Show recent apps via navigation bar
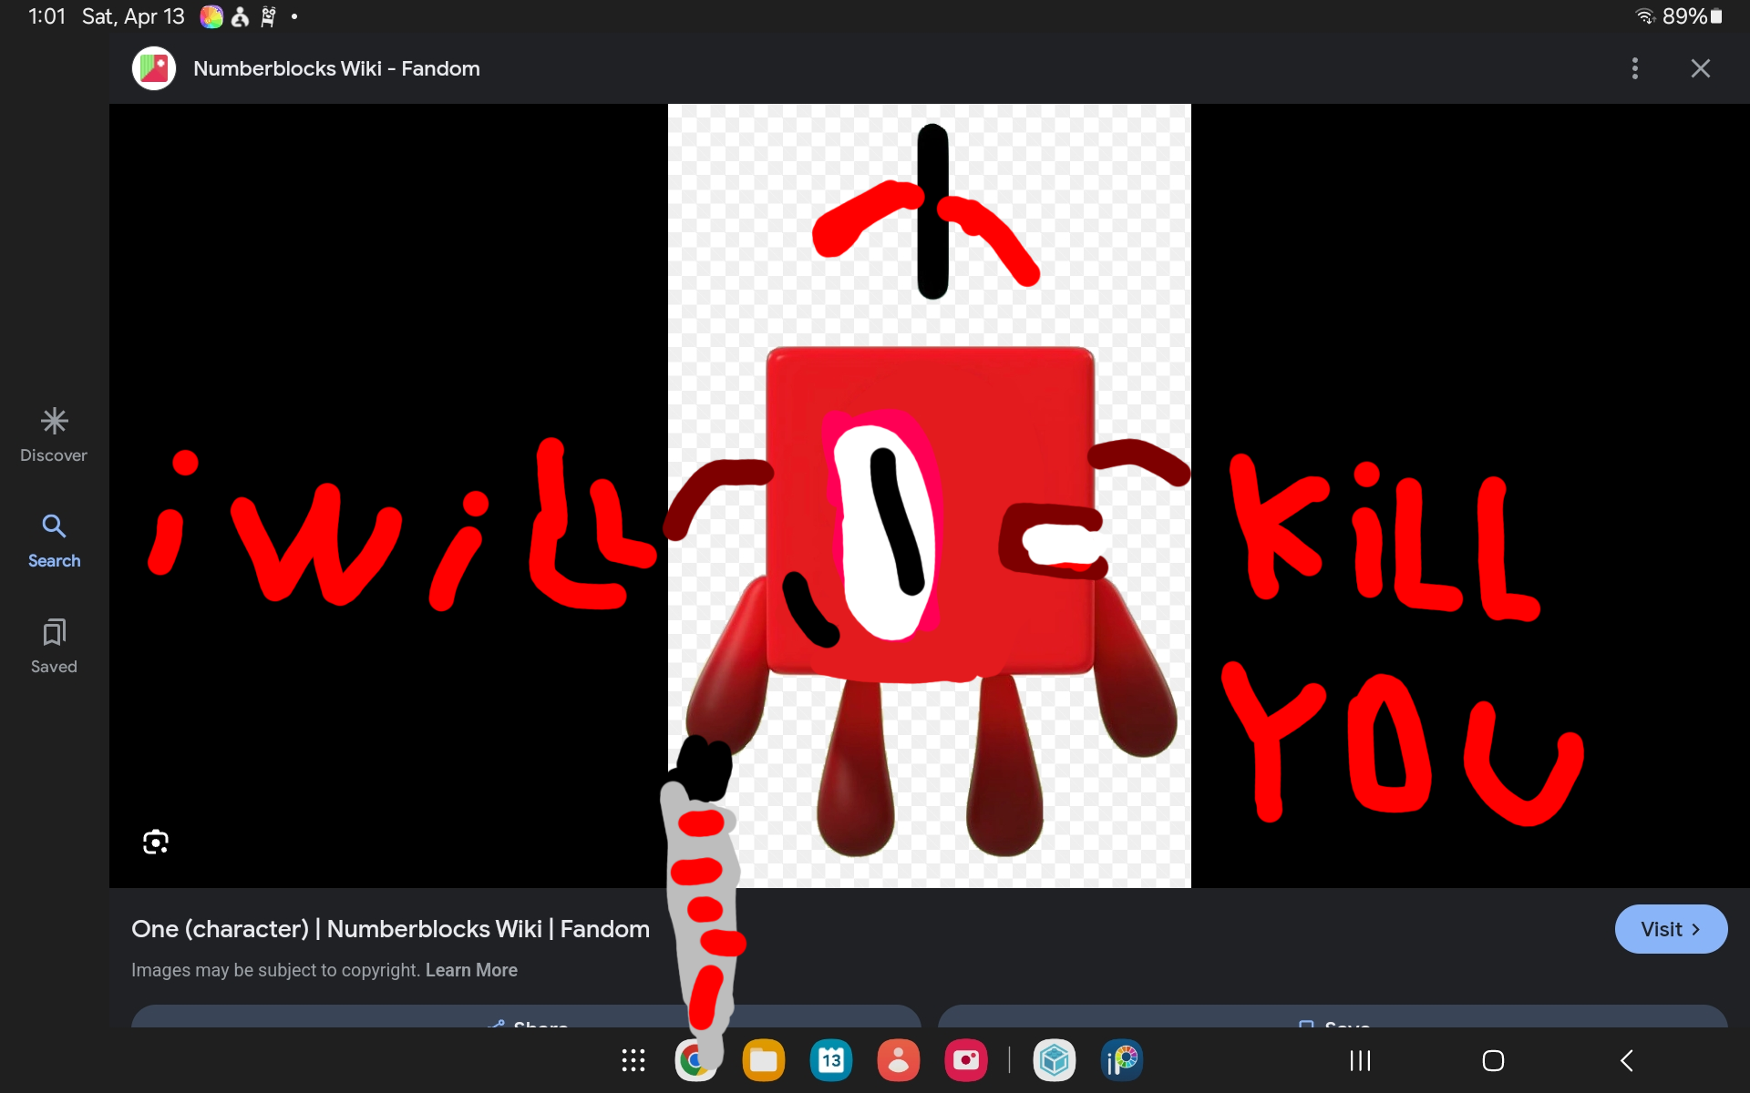Screen dimensions: 1750x1093 click(1360, 1060)
